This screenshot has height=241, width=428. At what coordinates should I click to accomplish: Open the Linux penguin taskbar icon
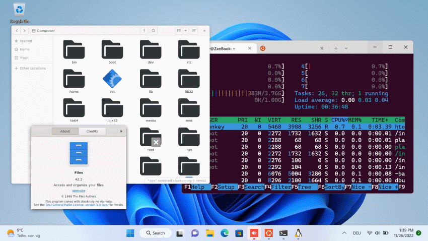pos(299,233)
